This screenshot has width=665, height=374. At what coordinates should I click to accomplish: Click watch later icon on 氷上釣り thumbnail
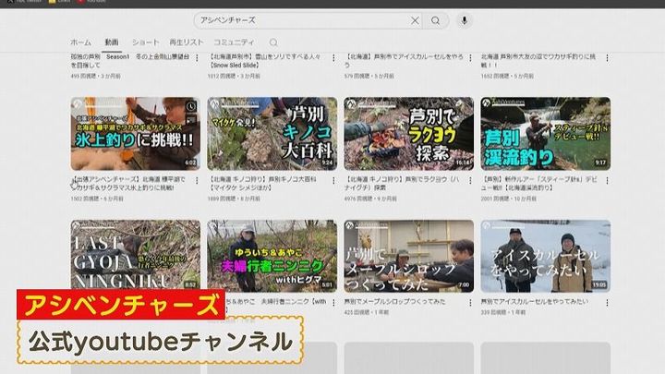pos(190,106)
